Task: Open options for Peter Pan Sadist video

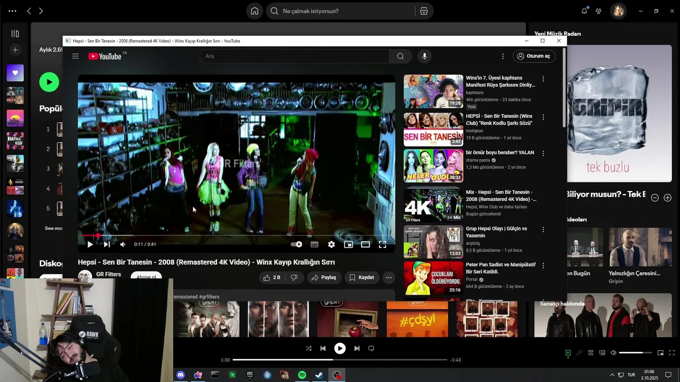Action: (x=543, y=265)
